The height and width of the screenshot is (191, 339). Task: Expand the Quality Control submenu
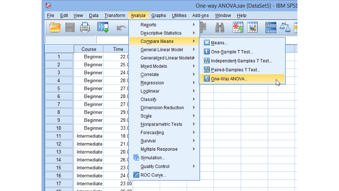click(164, 166)
